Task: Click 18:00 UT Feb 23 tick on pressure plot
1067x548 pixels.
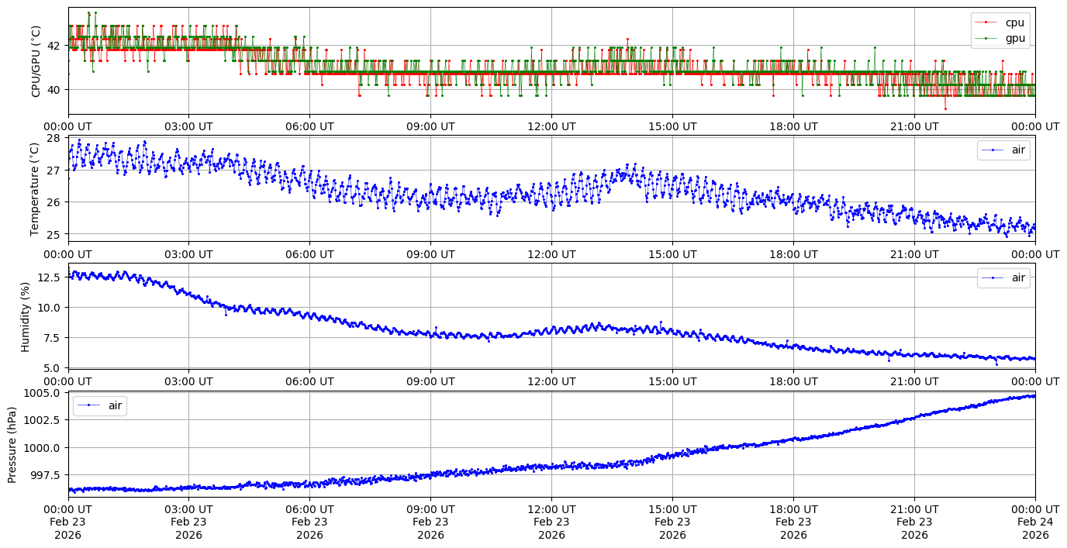Action: coord(793,522)
